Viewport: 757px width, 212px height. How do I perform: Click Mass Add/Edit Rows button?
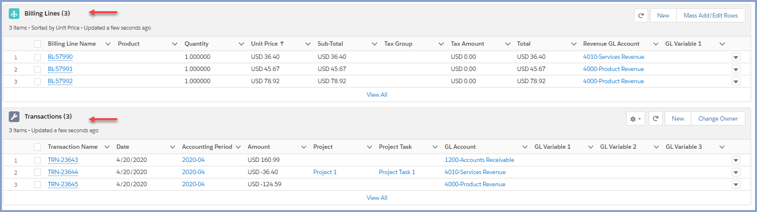pos(710,16)
